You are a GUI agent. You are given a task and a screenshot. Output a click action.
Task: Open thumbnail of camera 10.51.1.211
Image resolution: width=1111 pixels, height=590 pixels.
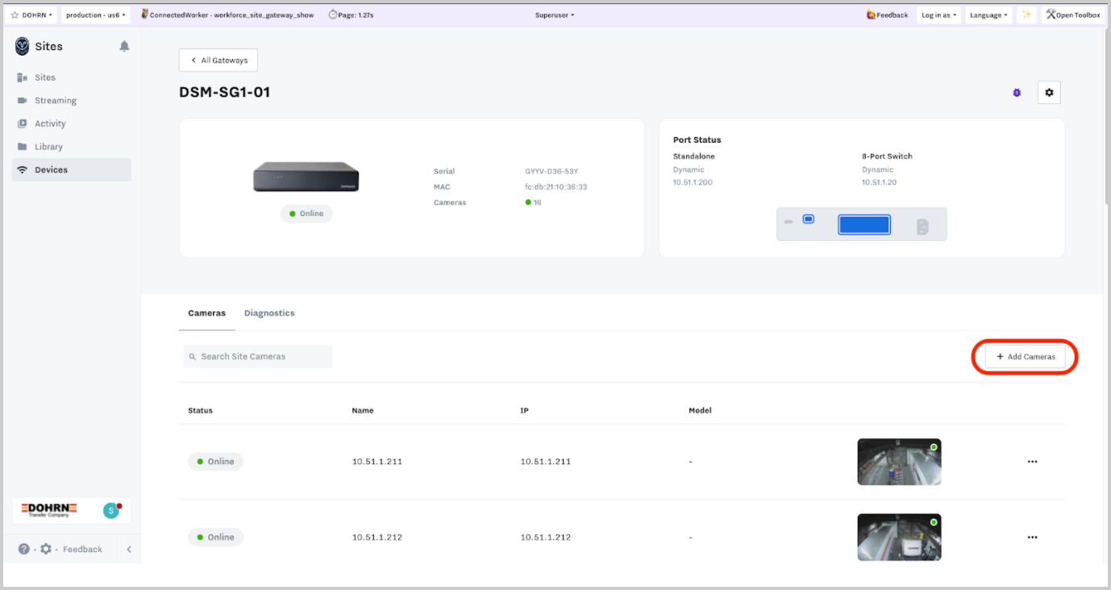coord(899,462)
